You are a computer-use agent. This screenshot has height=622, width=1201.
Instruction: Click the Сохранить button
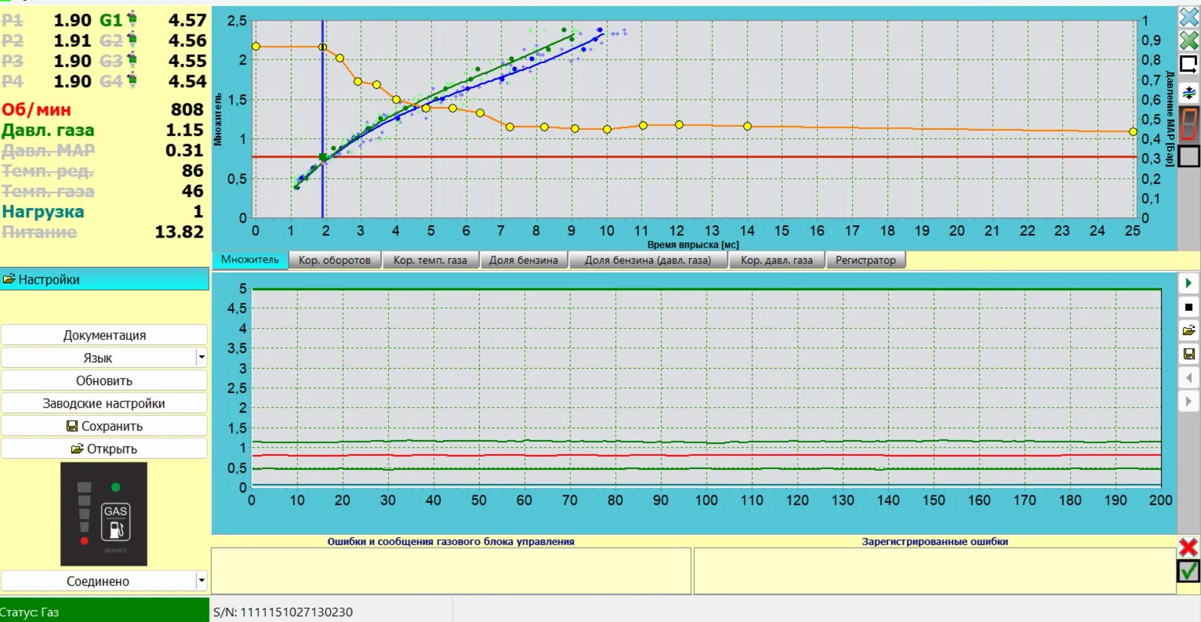click(104, 426)
